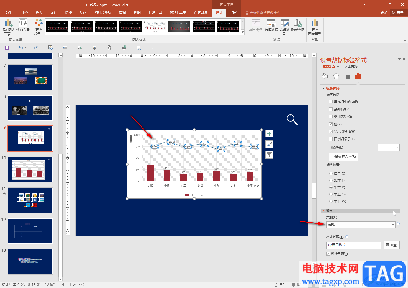The height and width of the screenshot is (288, 408).
Task: Click the Chart Elements plus icon
Action: 269,134
